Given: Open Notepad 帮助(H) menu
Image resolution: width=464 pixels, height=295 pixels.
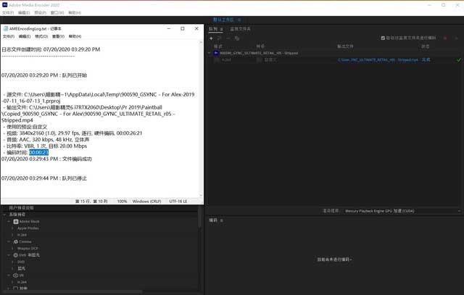Looking at the screenshot, I should click(75, 36).
